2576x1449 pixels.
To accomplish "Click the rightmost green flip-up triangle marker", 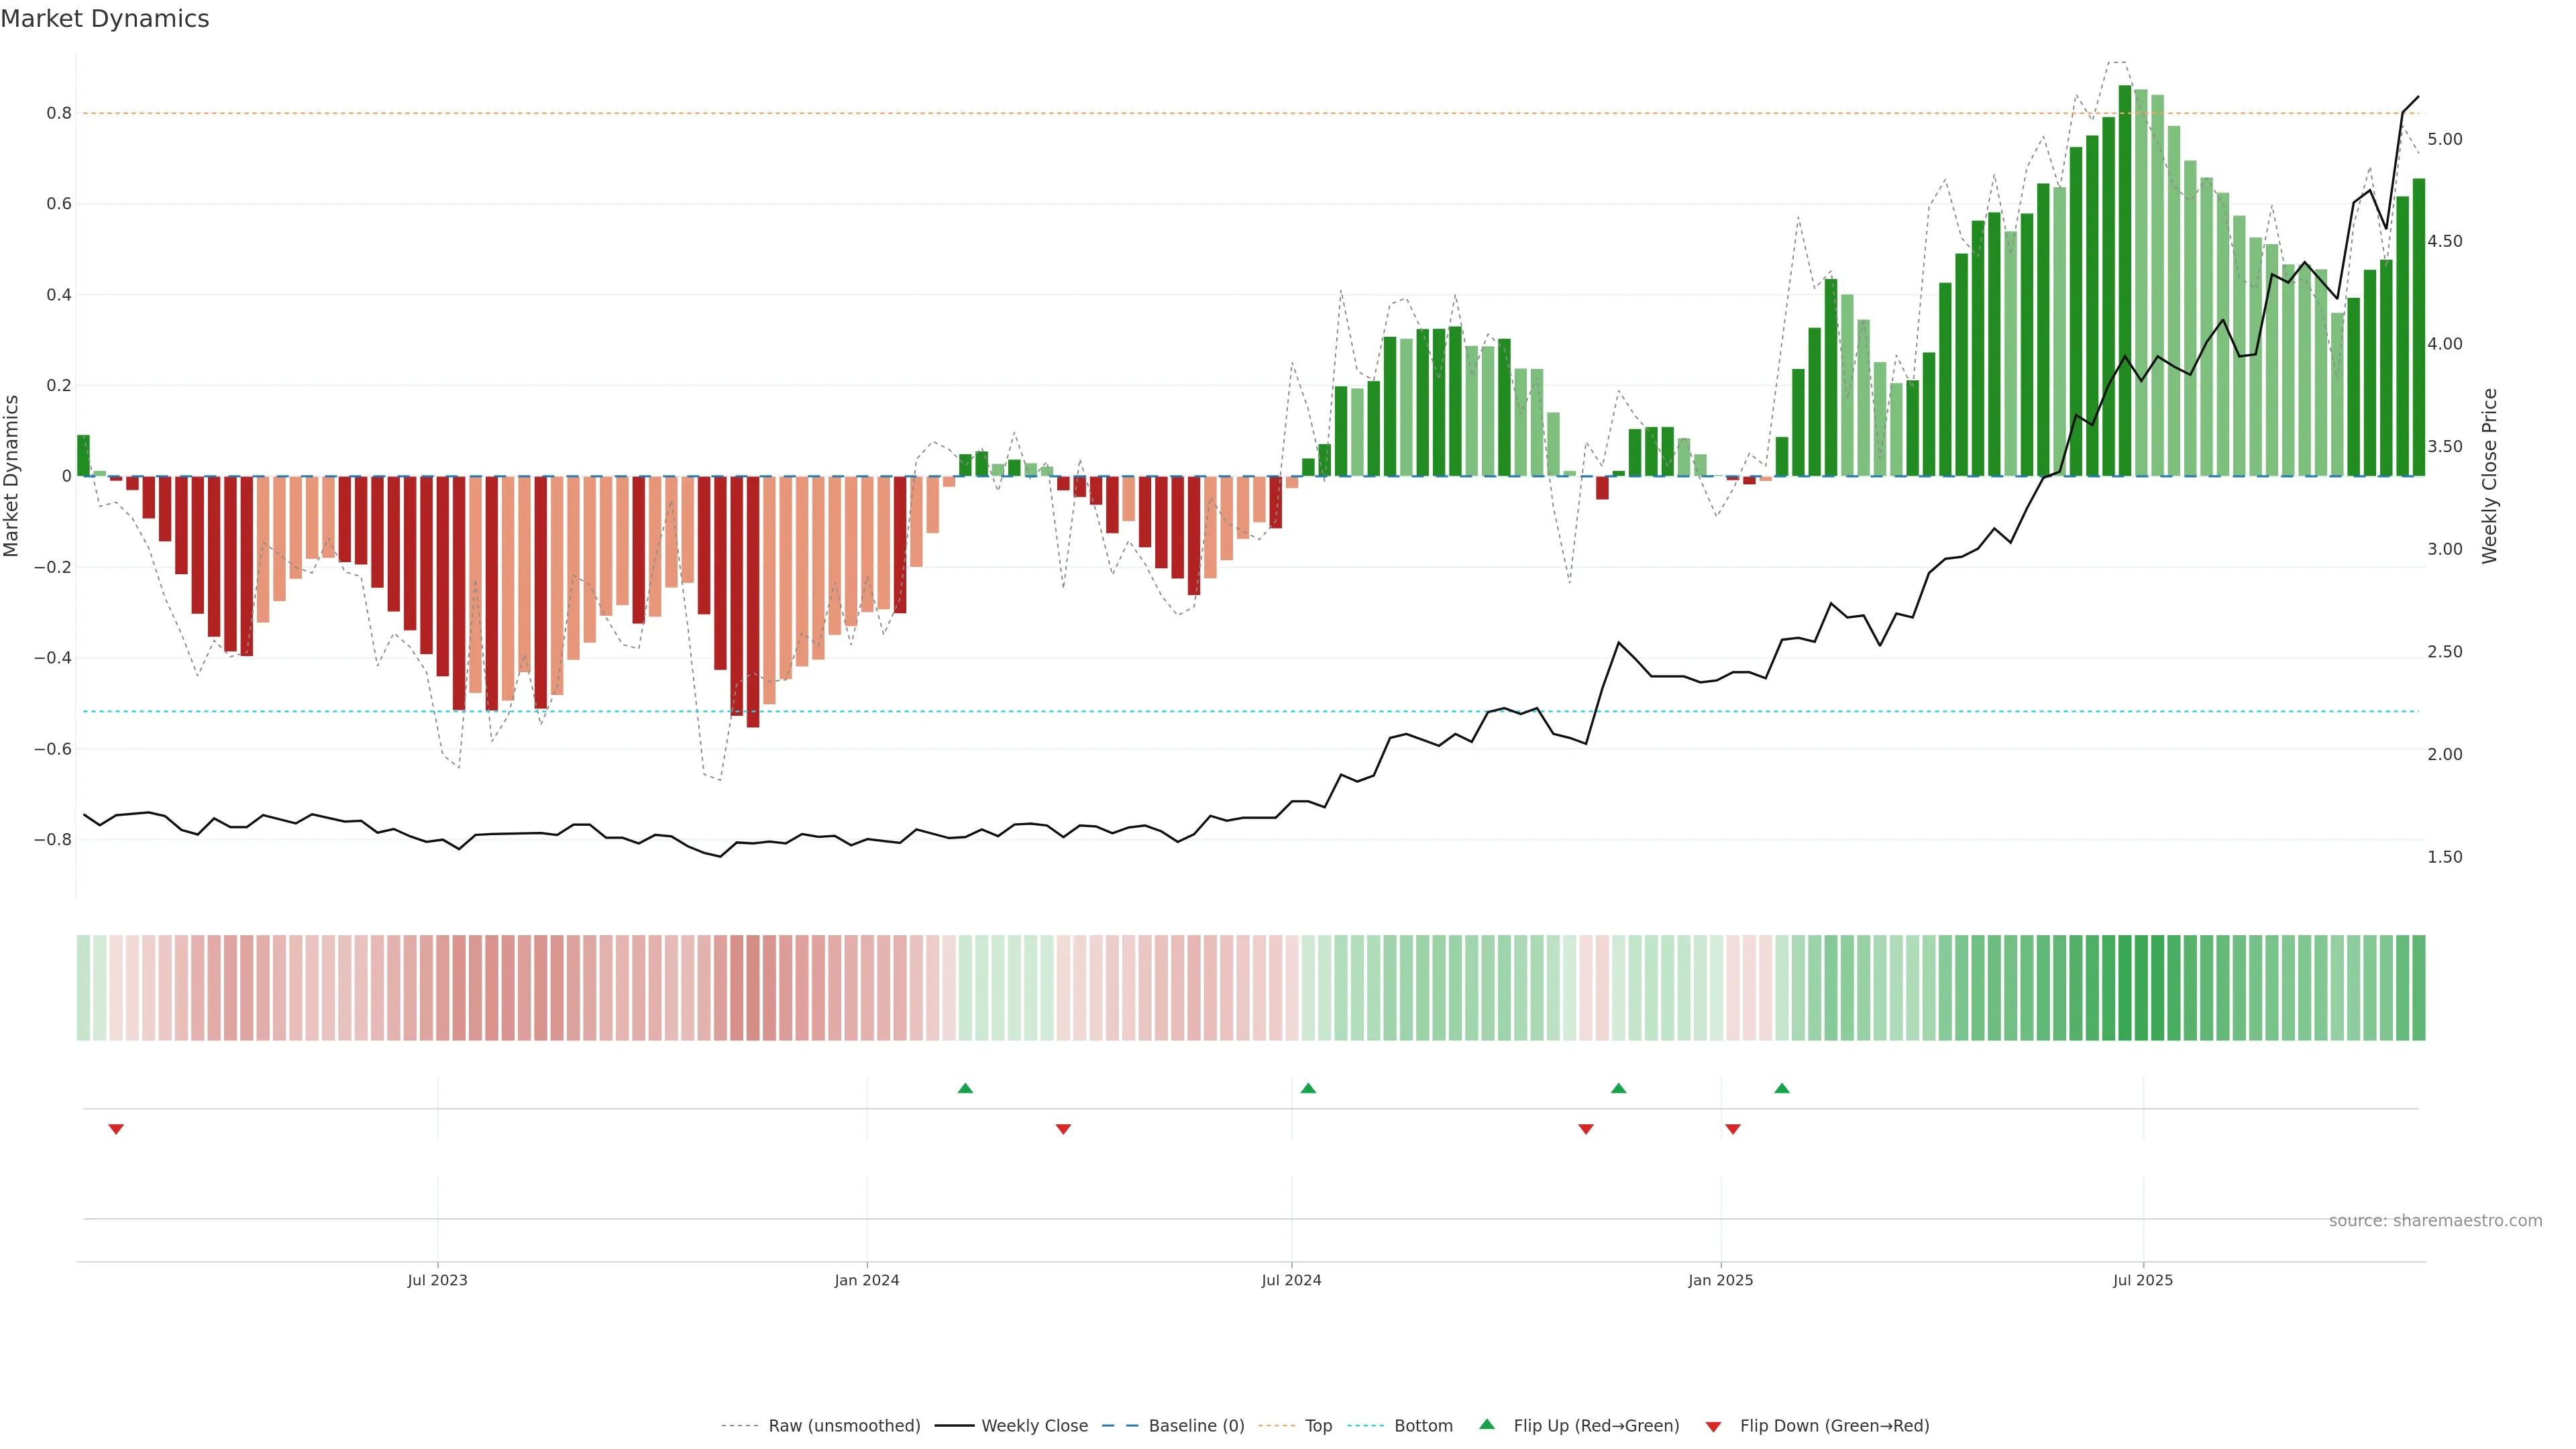I will coord(1782,1088).
